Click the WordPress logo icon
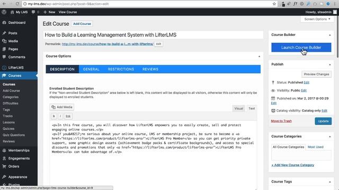This screenshot has width=339, height=190. (4, 12)
